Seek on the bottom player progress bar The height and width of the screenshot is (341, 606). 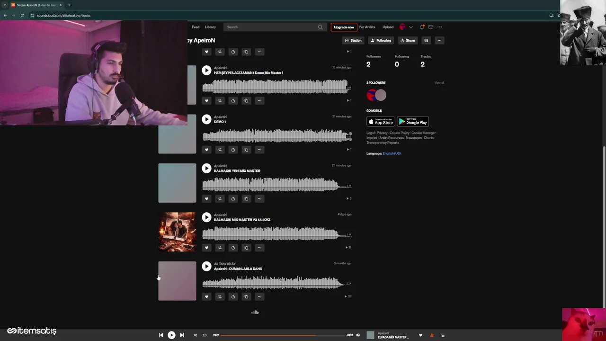[283, 335]
